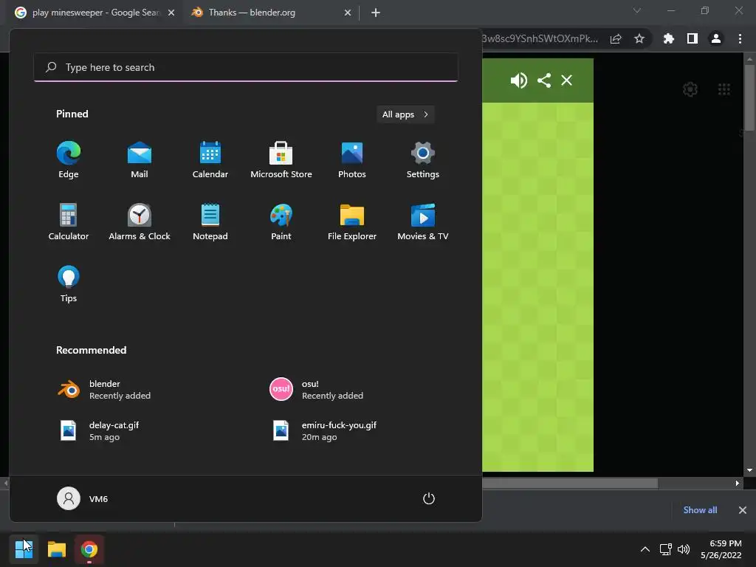
Task: Launch Alarms & Clock
Action: pyautogui.click(x=140, y=221)
